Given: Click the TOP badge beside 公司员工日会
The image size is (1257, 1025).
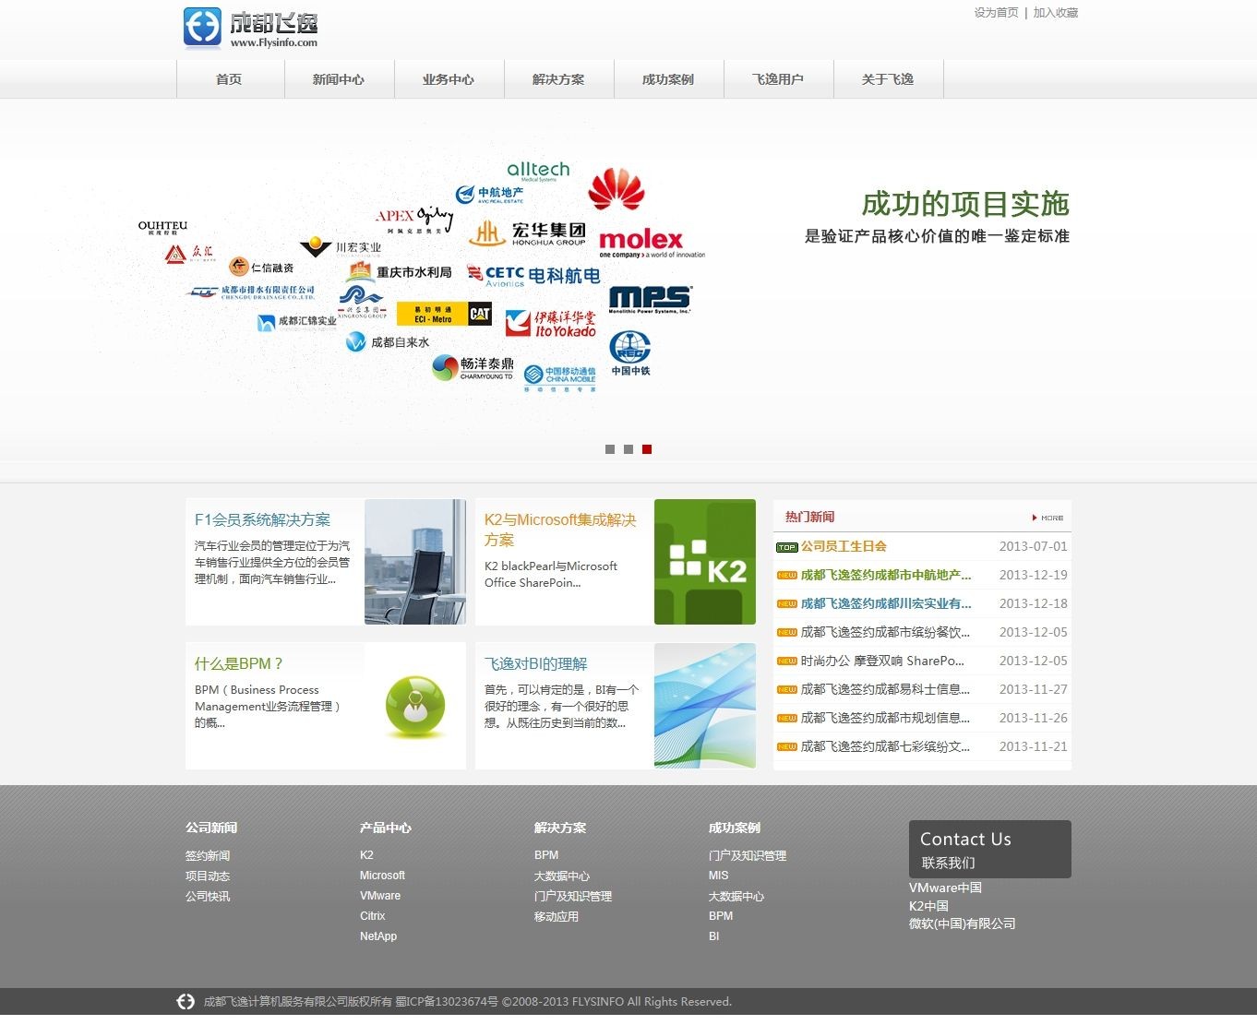Looking at the screenshot, I should tap(786, 547).
